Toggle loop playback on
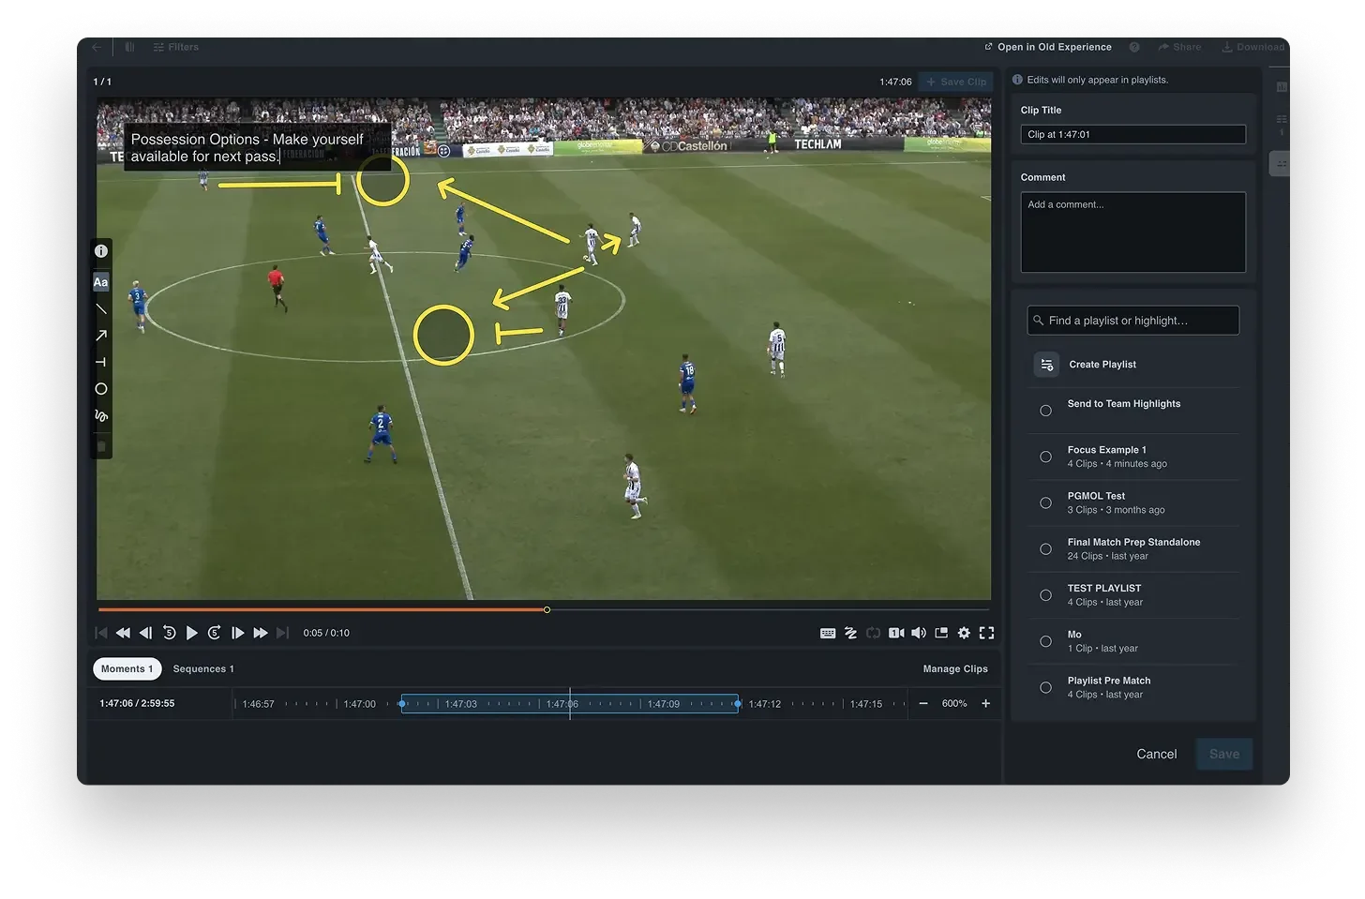The image size is (1365, 899). [x=873, y=633]
